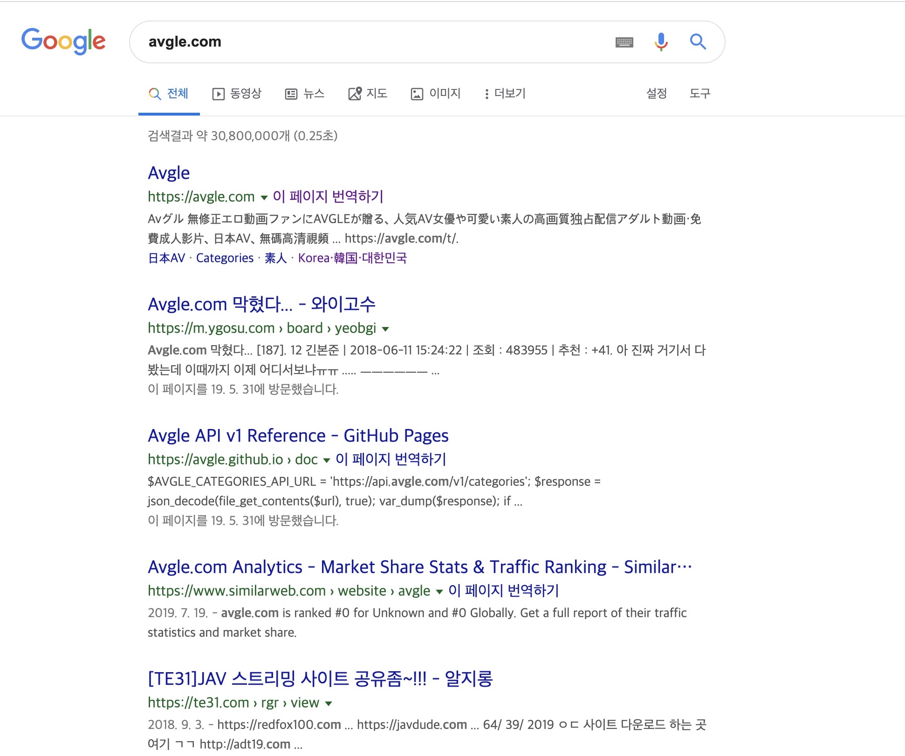Switch to the 동영상 tab
Viewport: 905px width, 756px height.
pos(237,94)
